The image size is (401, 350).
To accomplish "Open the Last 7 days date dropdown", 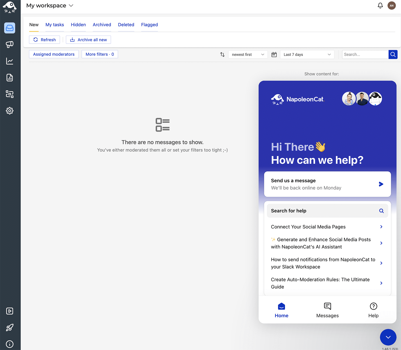I will [307, 54].
